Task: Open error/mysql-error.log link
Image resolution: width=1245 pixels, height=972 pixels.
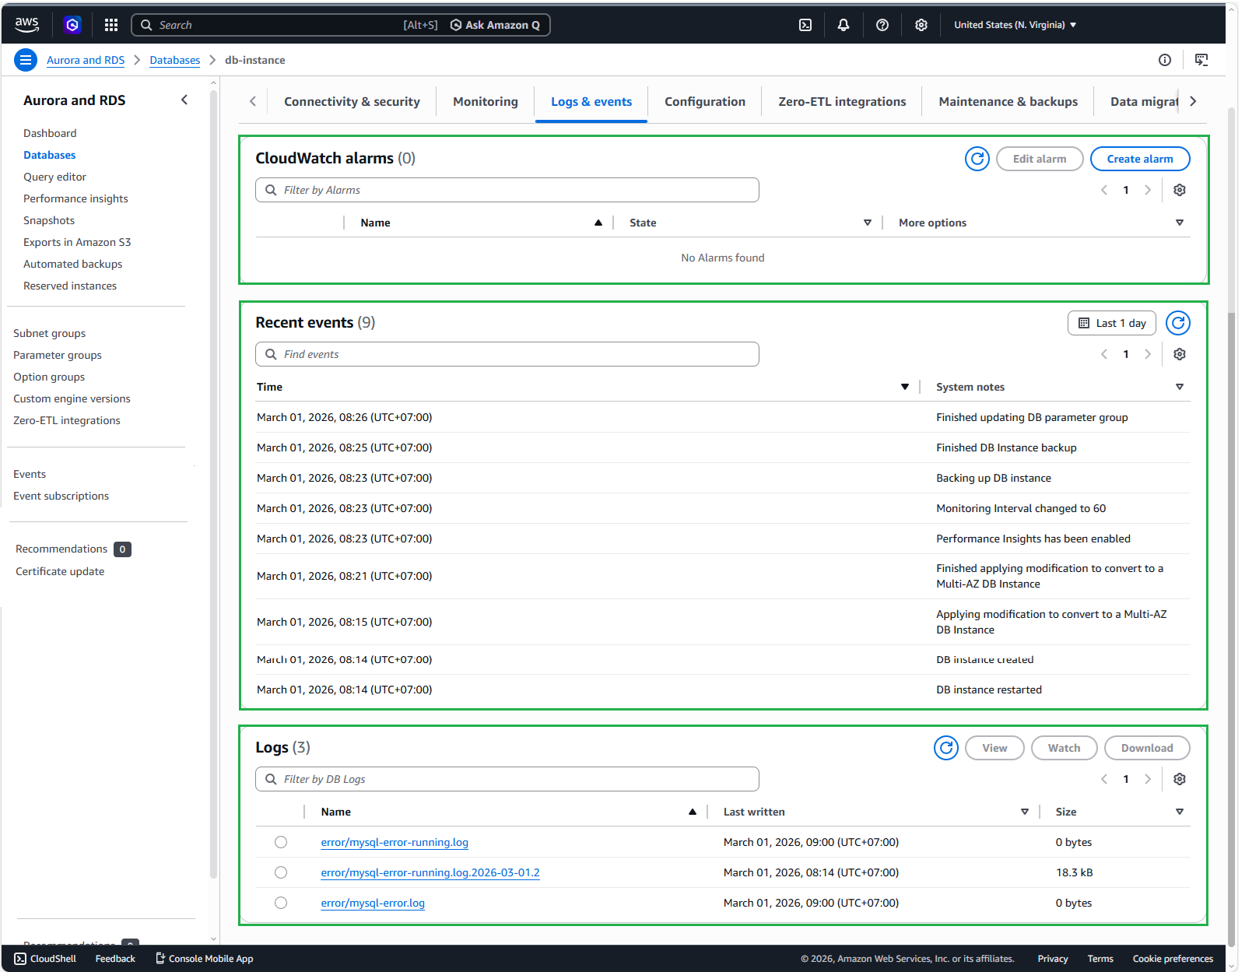Action: tap(373, 903)
